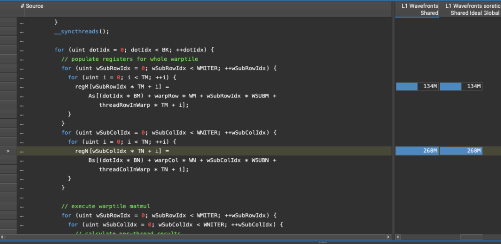This screenshot has width=501, height=244.
Task: Click the comment '// execute warptile matmul'
Action: coord(106,206)
